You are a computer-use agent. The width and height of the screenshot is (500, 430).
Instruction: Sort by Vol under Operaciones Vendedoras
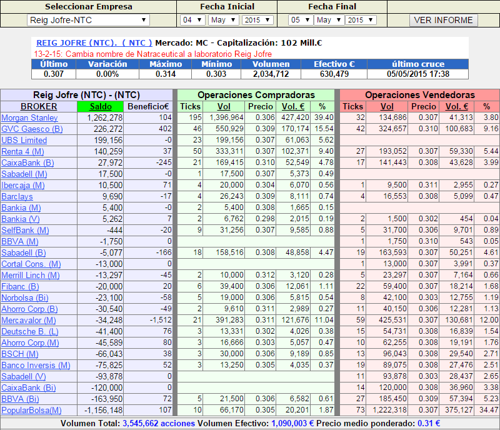[x=387, y=106]
